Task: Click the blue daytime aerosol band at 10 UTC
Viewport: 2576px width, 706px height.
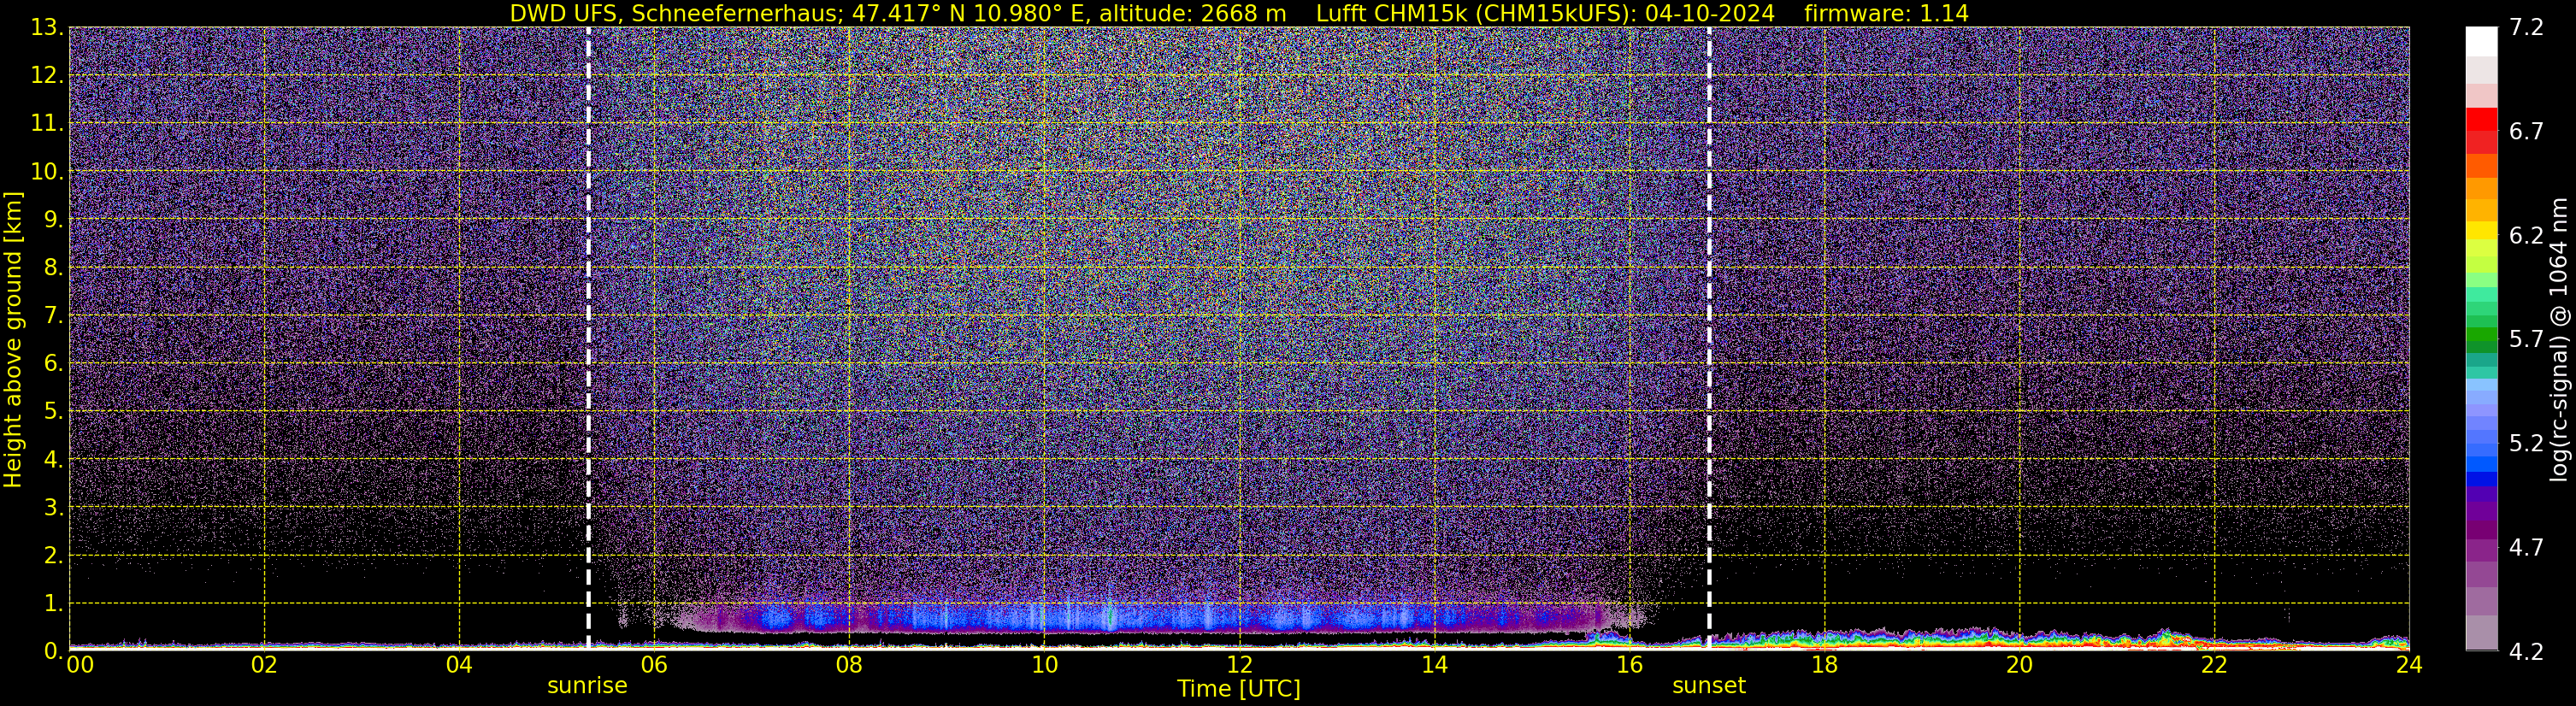Action: click(x=1044, y=617)
